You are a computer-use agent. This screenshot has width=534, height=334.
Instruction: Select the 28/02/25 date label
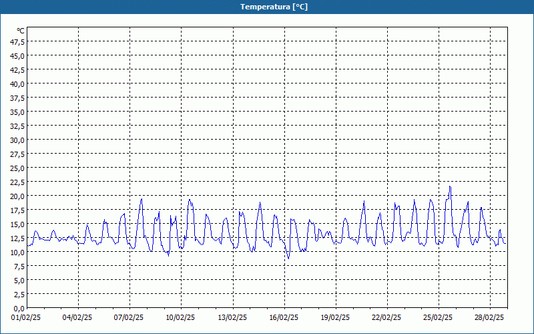[x=489, y=317]
